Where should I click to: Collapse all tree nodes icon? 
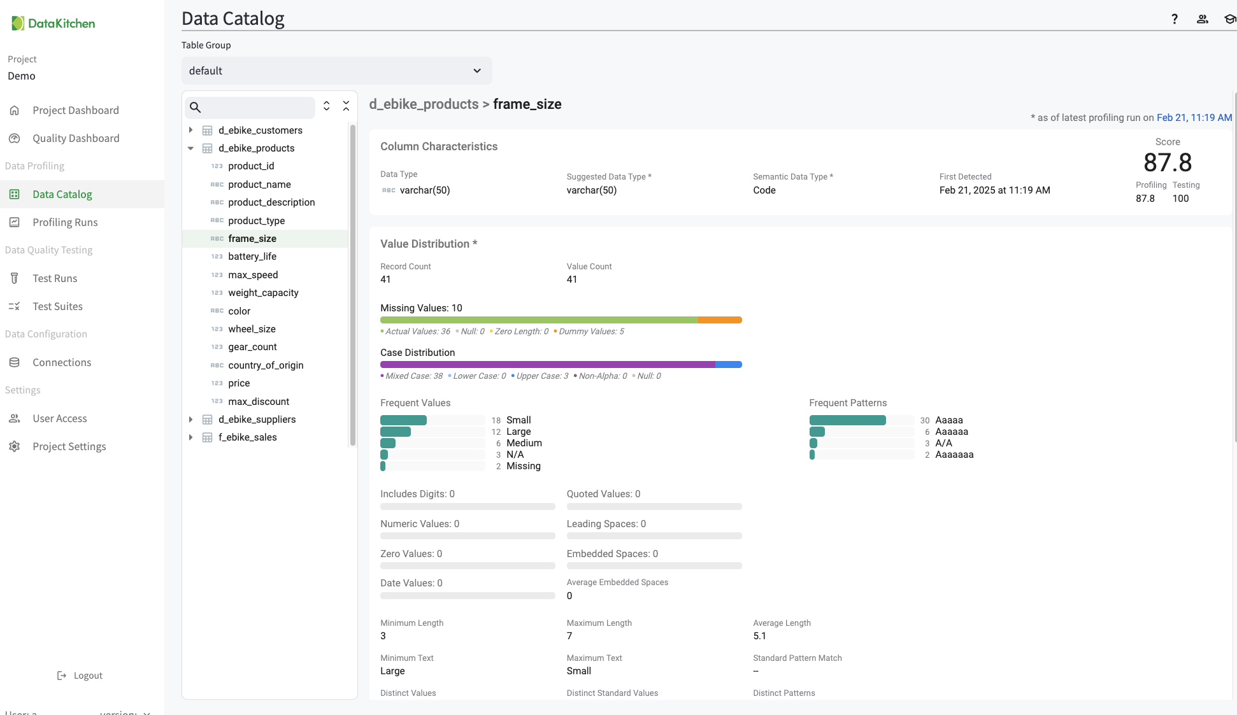[346, 106]
